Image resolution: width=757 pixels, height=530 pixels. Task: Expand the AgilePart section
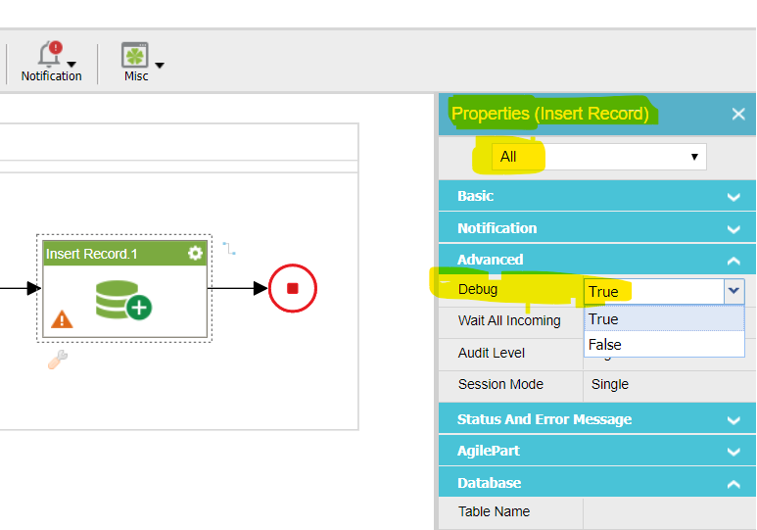coord(596,452)
